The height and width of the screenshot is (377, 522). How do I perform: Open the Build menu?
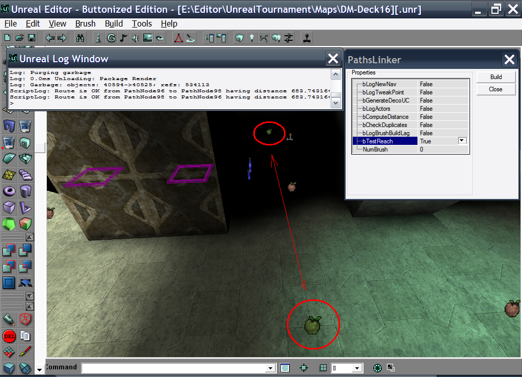pos(114,23)
